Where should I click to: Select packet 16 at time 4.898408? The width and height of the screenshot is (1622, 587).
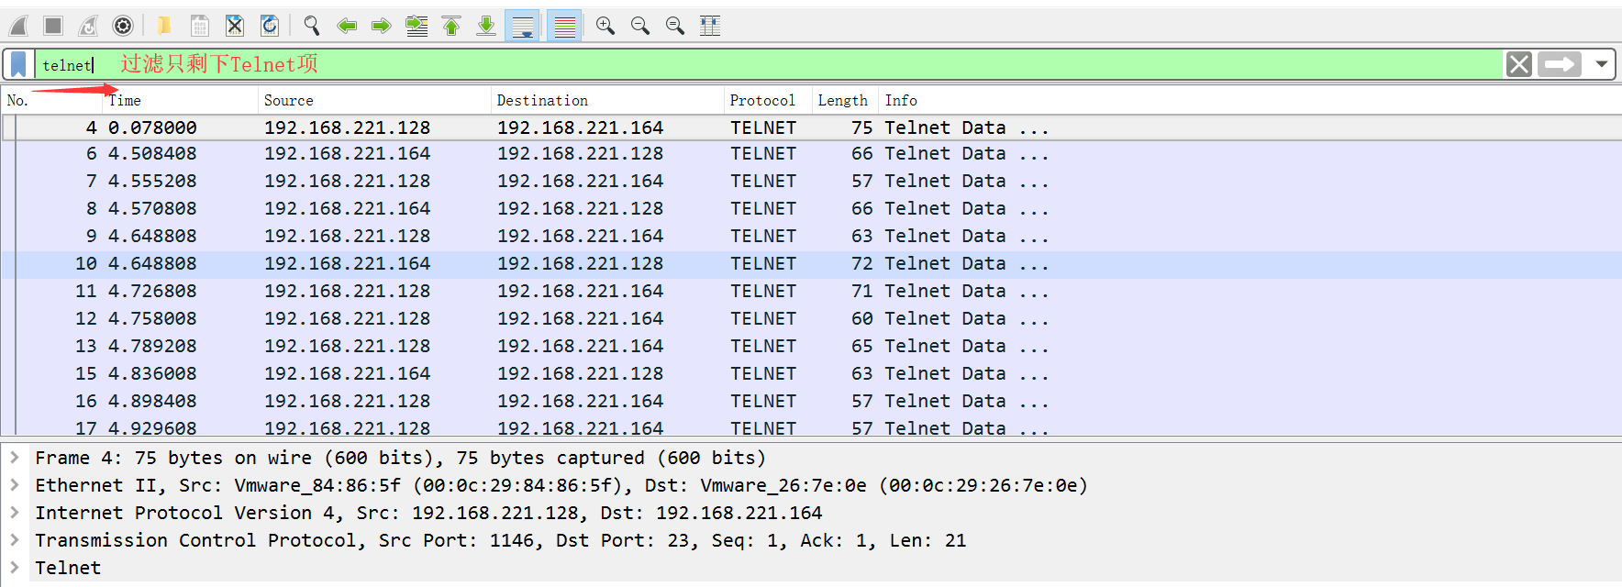pos(811,402)
